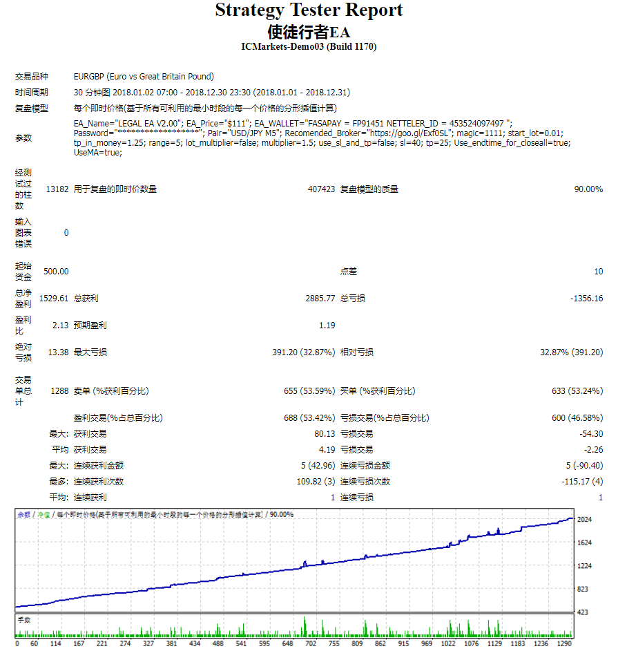Screen dimensions: 618x651
Task: Click the 使徒行者EA title text
Action: coord(309,32)
